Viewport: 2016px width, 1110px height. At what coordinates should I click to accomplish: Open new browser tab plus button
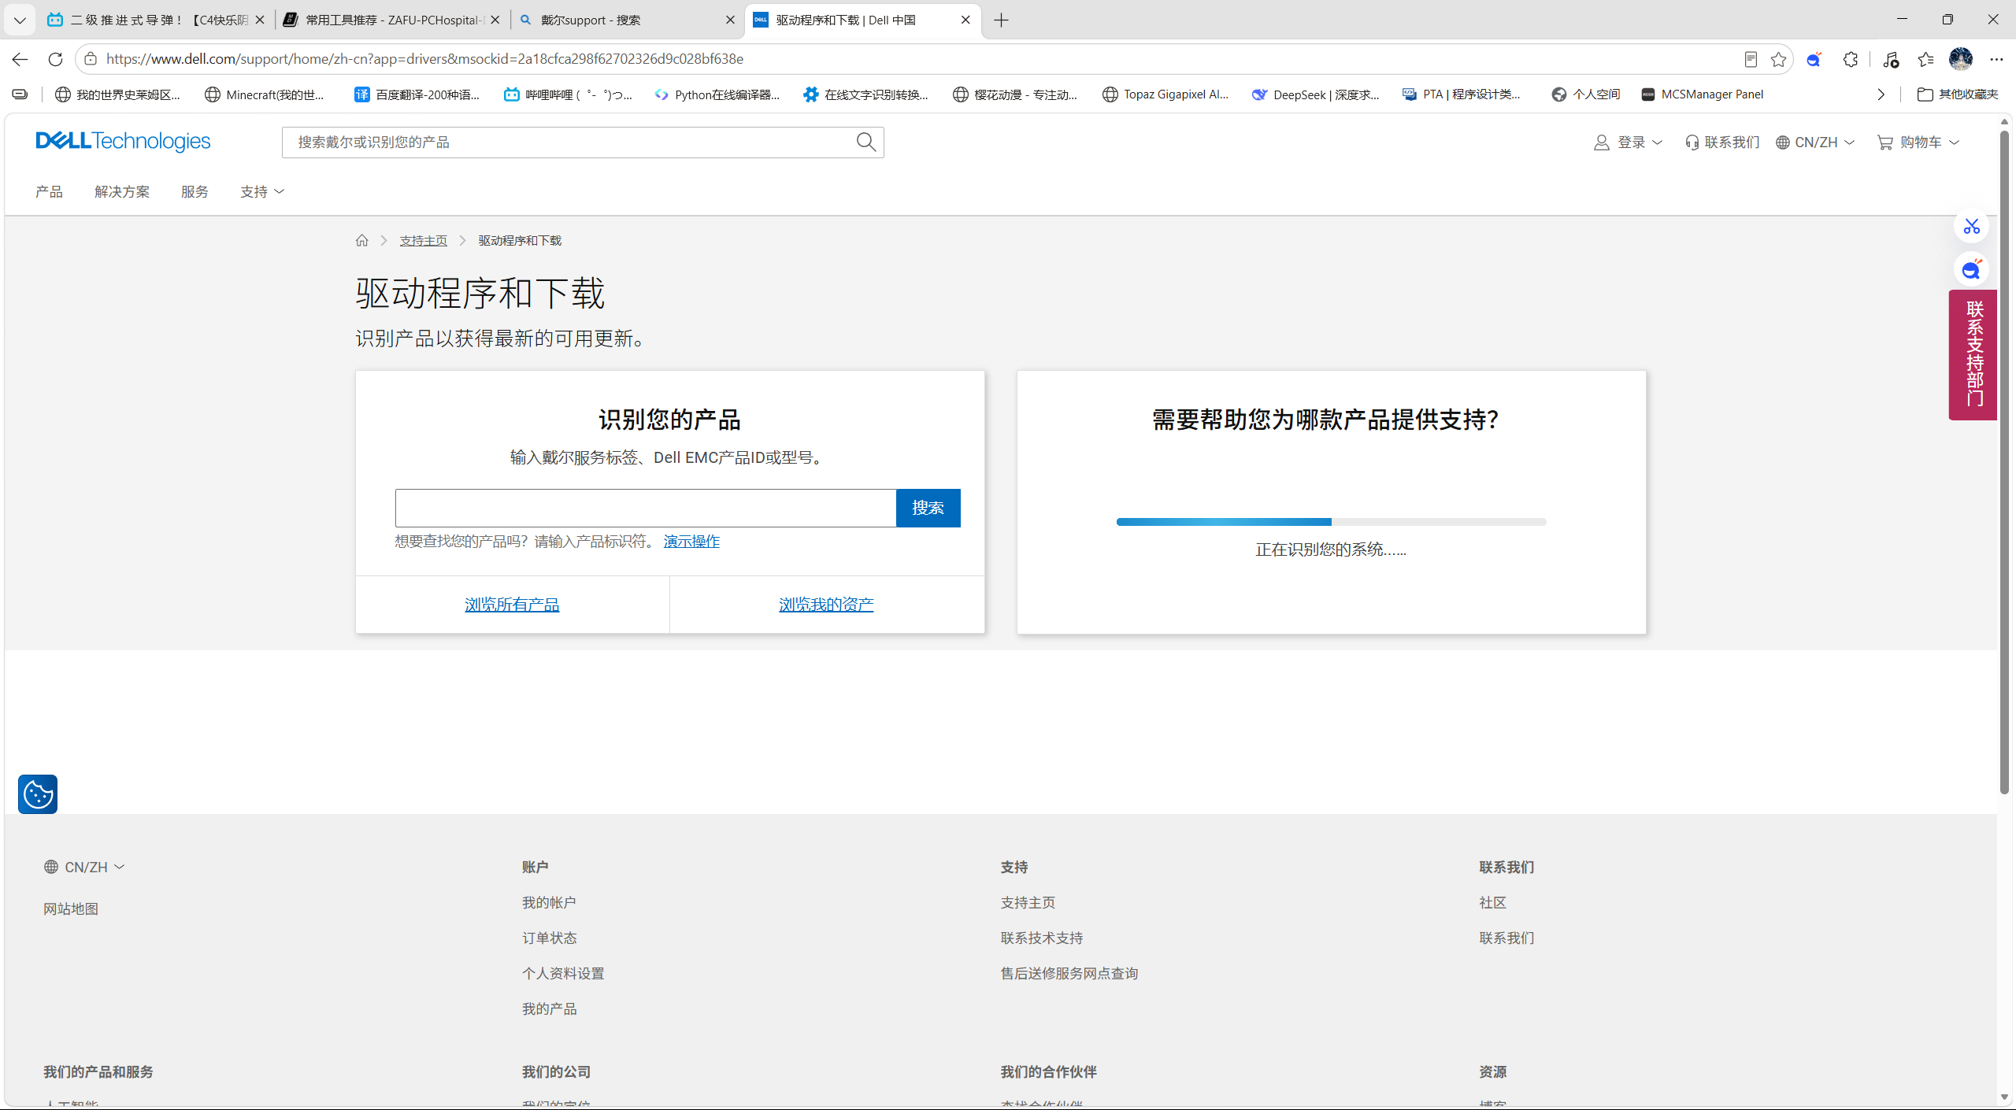(x=1001, y=20)
